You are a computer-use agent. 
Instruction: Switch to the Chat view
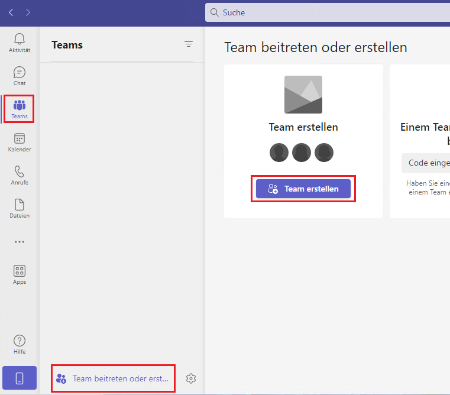(x=20, y=76)
